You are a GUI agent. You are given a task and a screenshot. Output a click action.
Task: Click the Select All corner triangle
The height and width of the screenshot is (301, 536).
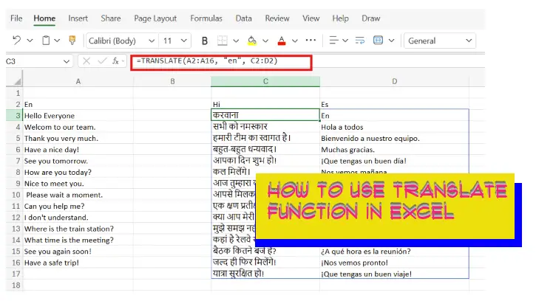point(17,81)
